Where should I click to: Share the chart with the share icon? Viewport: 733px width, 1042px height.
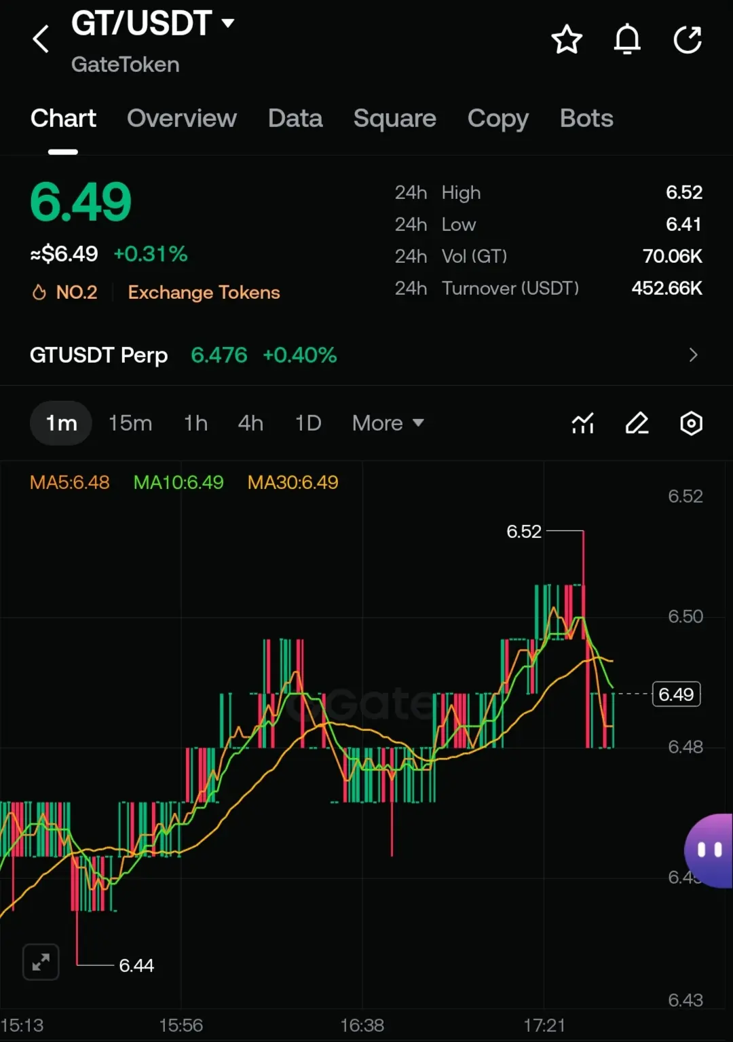click(688, 39)
